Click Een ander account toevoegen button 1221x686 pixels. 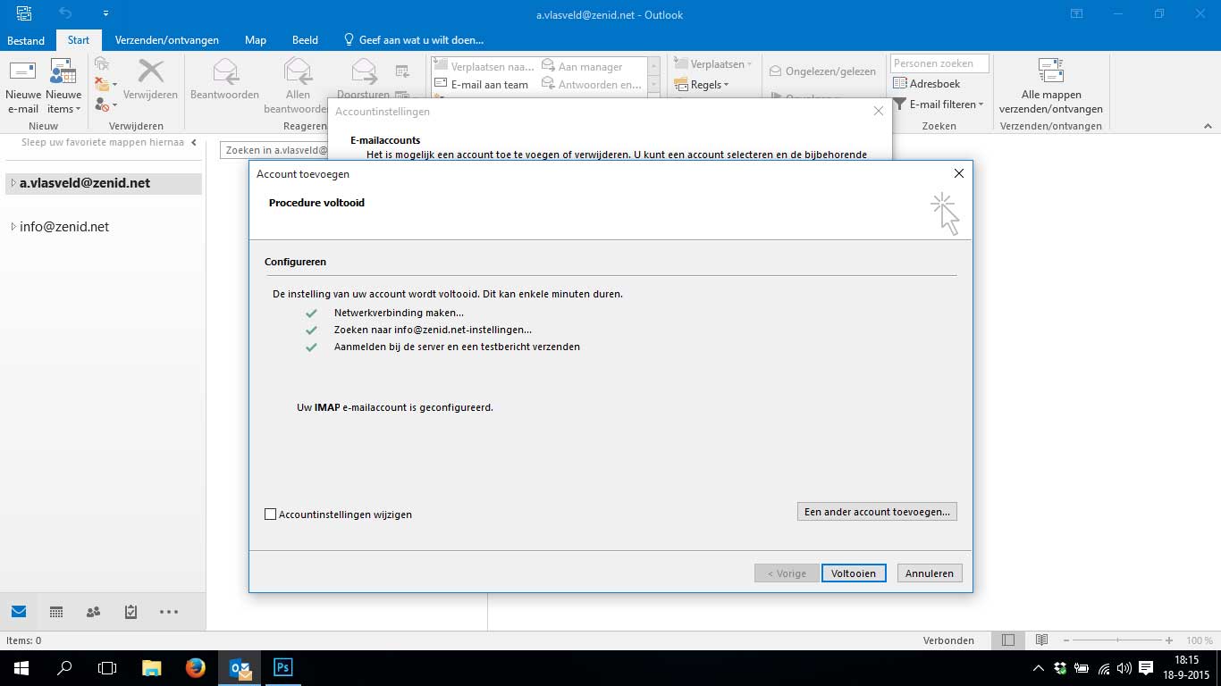click(x=877, y=512)
